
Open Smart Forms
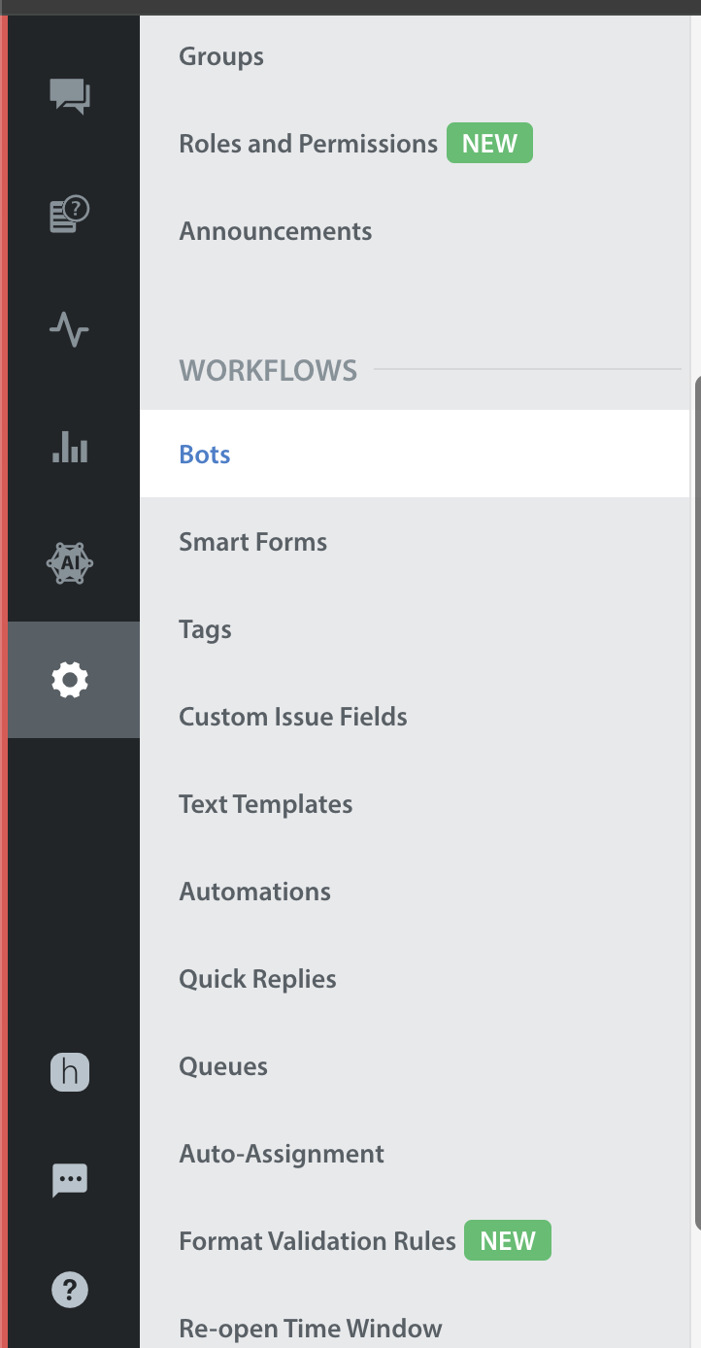coord(253,542)
